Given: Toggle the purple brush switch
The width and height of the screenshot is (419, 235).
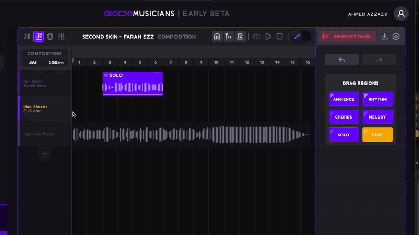Looking at the screenshot, I should click(301, 37).
